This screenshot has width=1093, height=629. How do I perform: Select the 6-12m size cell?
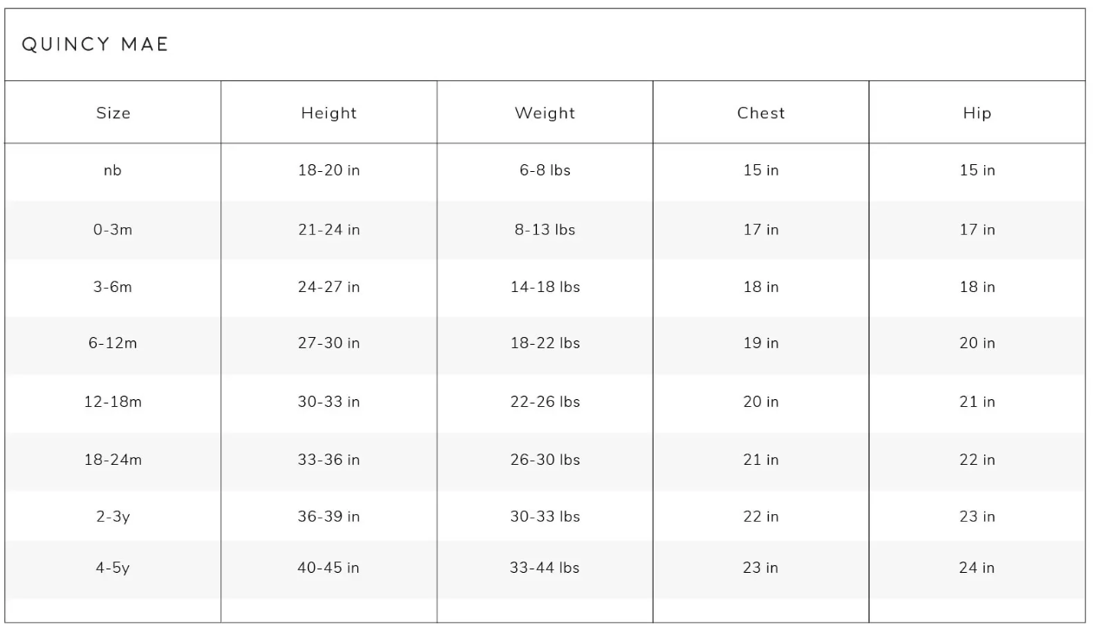(x=113, y=343)
